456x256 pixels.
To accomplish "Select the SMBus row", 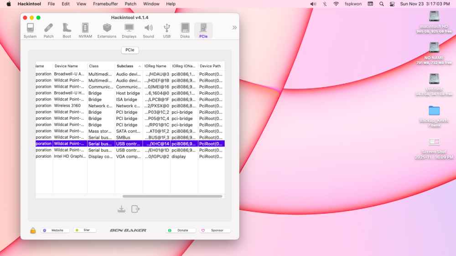I will click(x=130, y=137).
